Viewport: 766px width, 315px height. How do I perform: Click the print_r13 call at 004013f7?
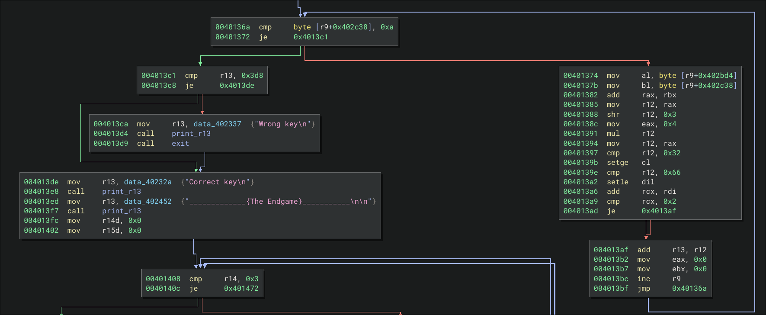click(x=122, y=211)
